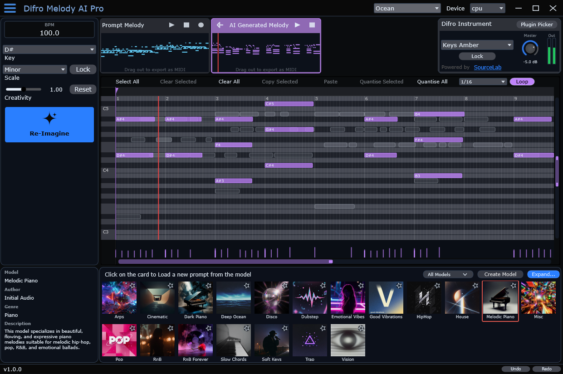The width and height of the screenshot is (563, 374).
Task: Click the left arrow in AI Generated Melody
Action: [220, 25]
